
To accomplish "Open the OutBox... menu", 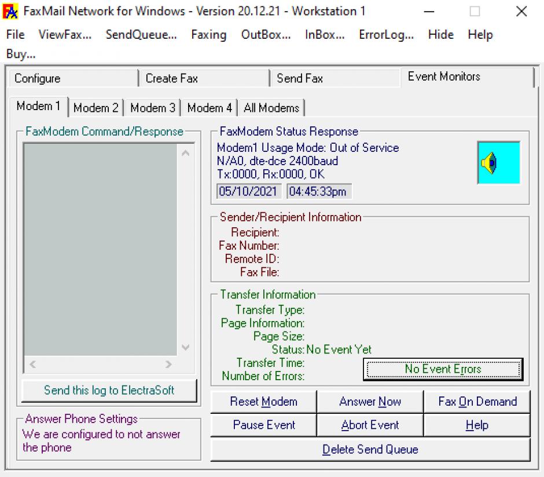I will point(266,34).
